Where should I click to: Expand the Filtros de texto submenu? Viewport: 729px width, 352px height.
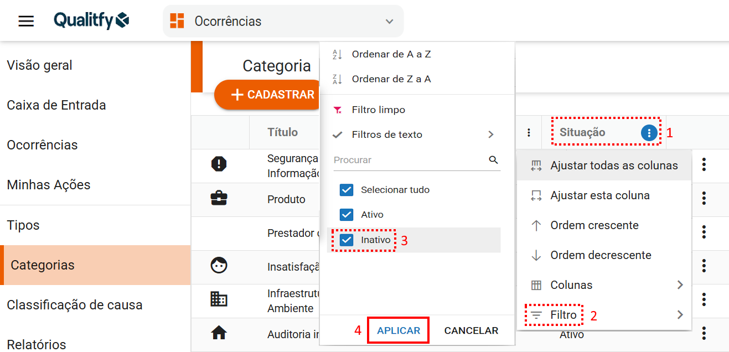[x=490, y=134]
